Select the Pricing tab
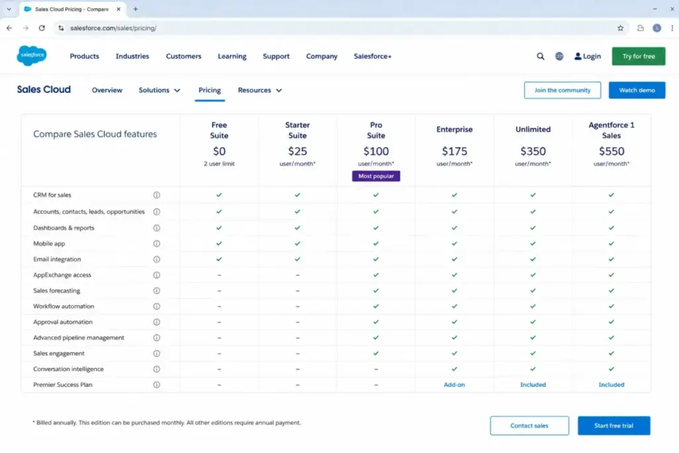 210,90
